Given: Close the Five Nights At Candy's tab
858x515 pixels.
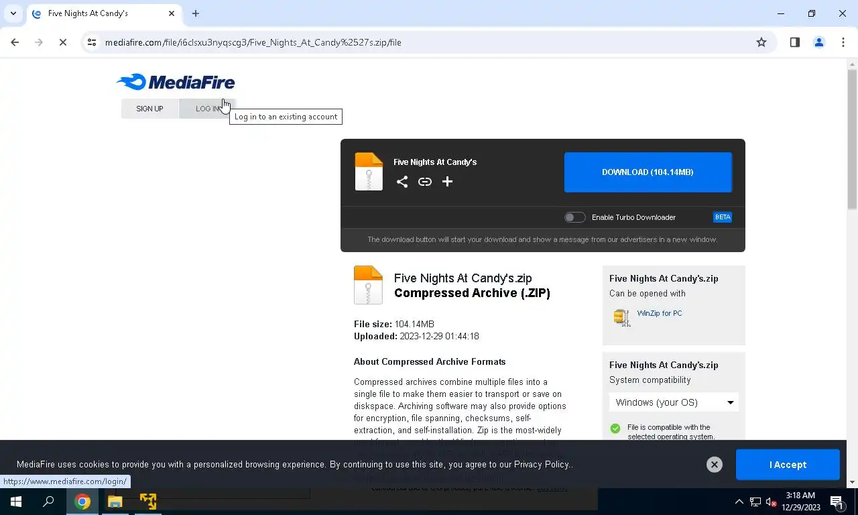Looking at the screenshot, I should tap(172, 13).
